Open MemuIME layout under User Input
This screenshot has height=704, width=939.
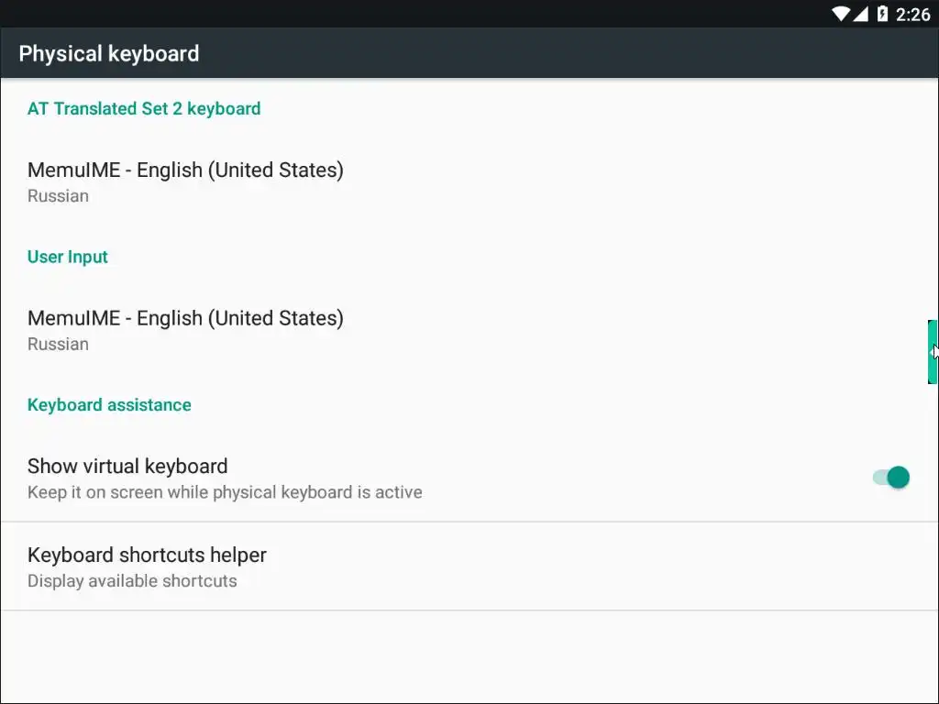pos(185,318)
